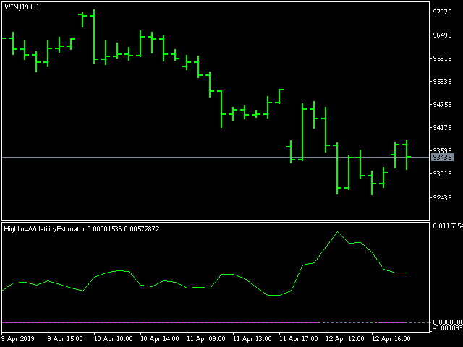Image resolution: width=463 pixels, height=347 pixels.
Task: Click the HighLowVolatilityEstimator indicator label
Action: click(44, 229)
